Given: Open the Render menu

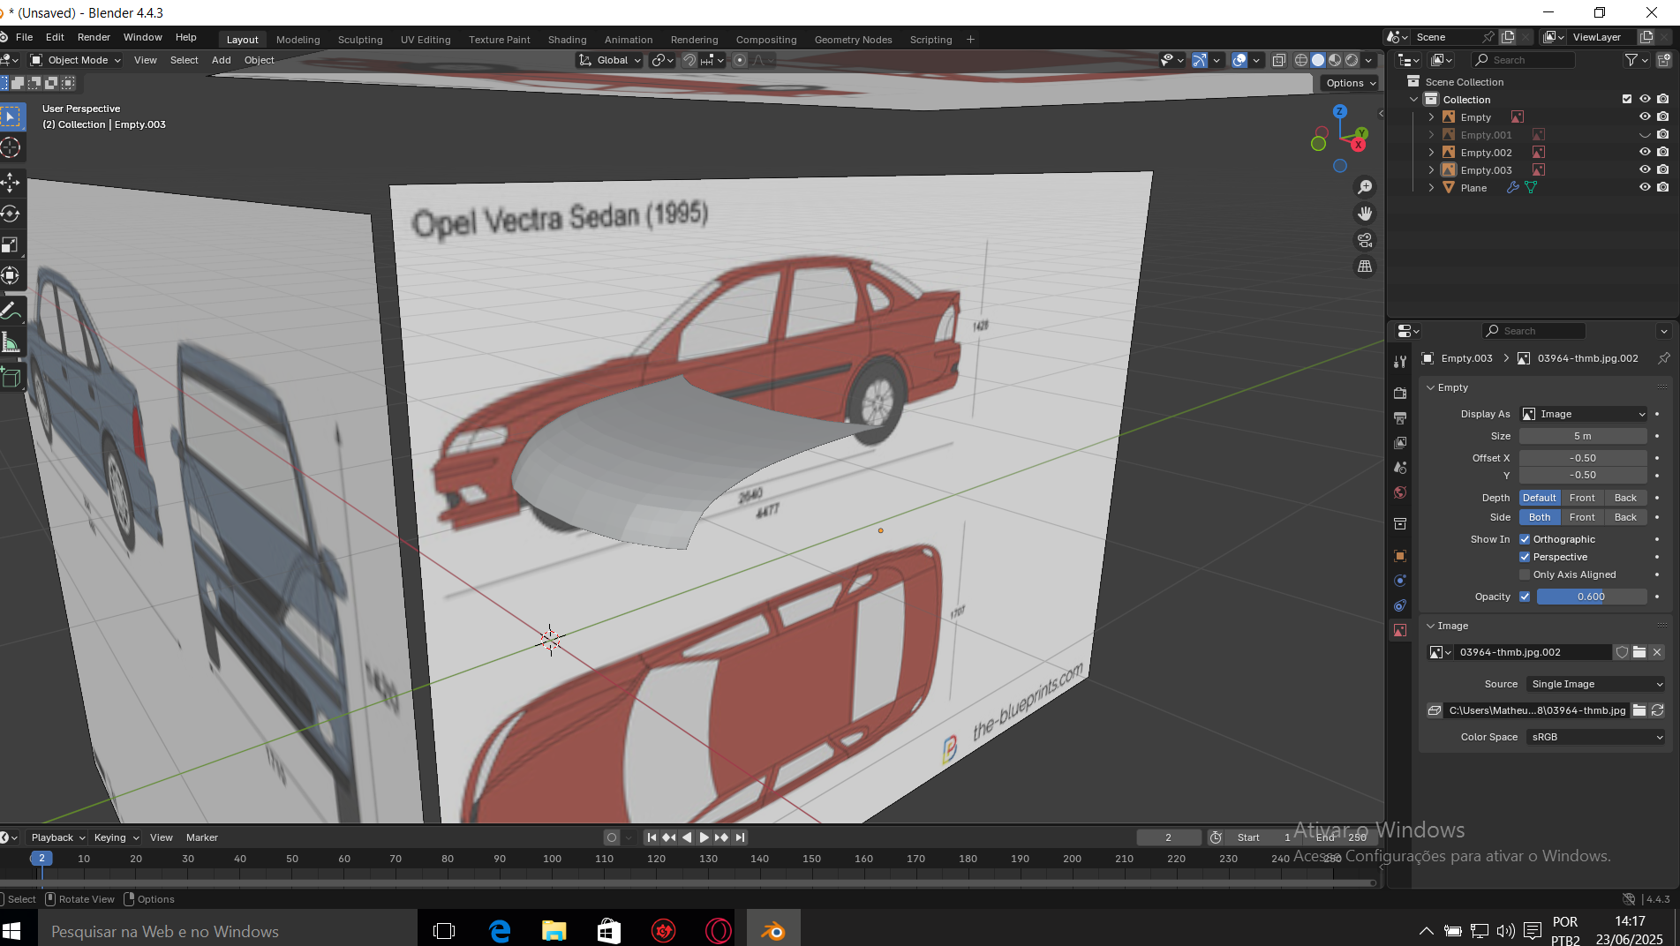Looking at the screenshot, I should point(94,37).
